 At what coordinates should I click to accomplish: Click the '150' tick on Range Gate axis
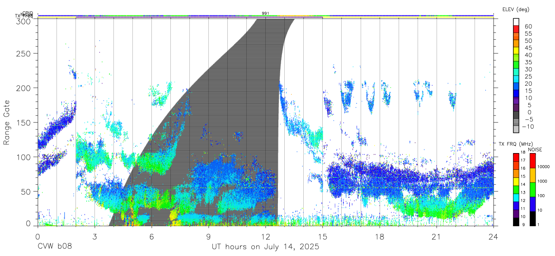tap(24, 122)
